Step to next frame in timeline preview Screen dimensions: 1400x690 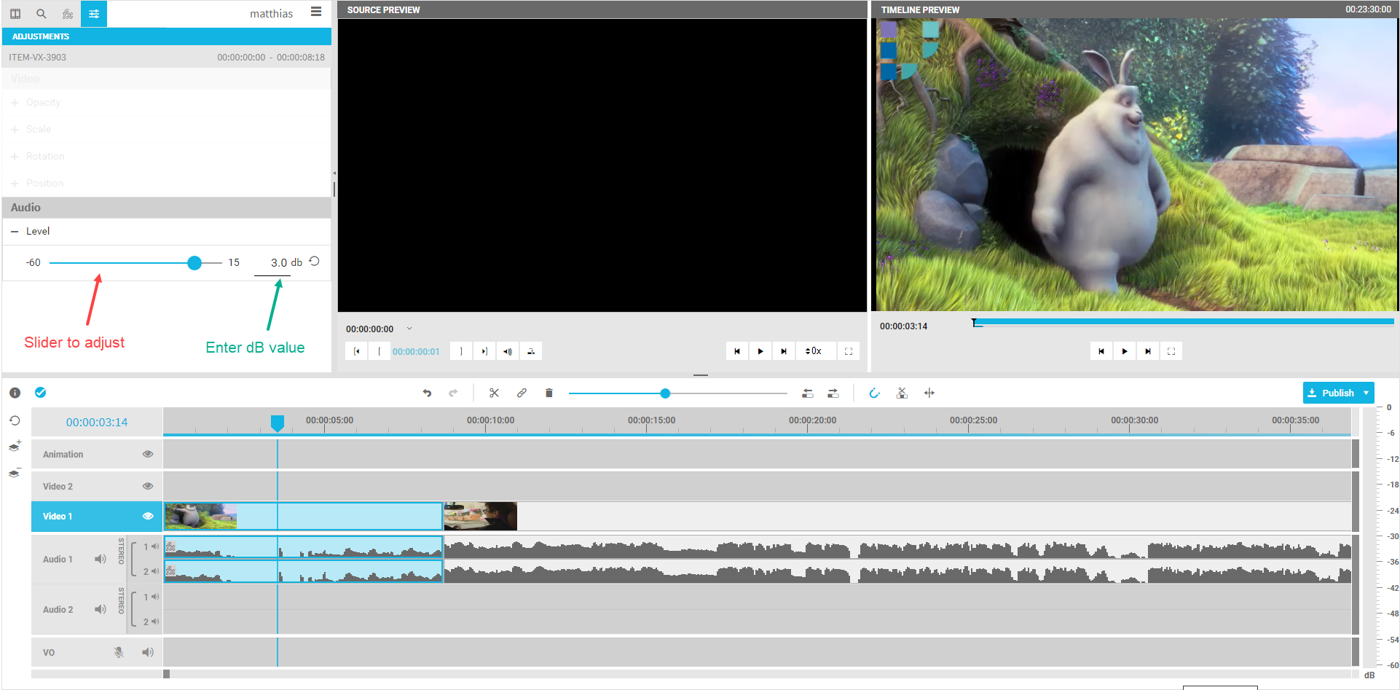[1148, 351]
